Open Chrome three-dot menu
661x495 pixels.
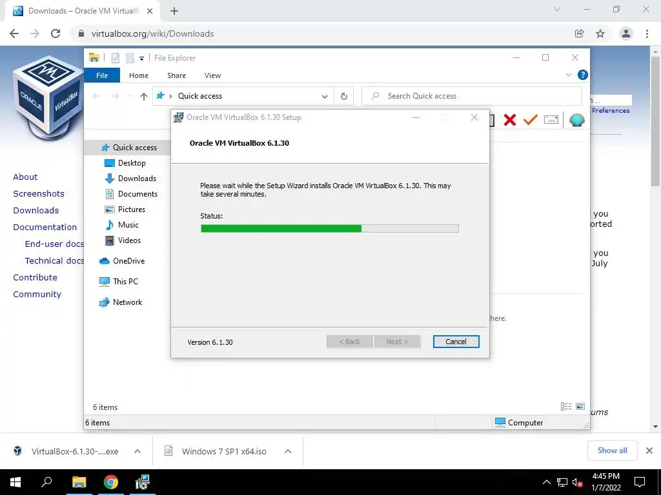click(x=647, y=34)
